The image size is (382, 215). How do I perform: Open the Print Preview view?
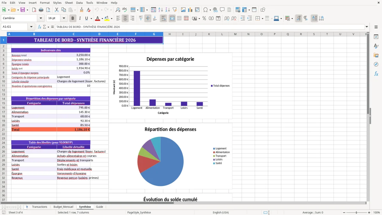[x=48, y=10]
